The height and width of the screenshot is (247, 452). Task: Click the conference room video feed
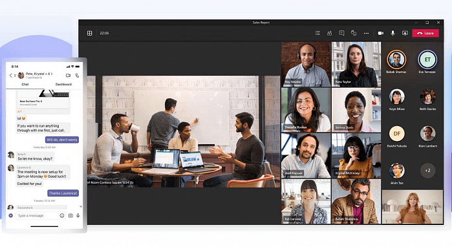(184, 132)
